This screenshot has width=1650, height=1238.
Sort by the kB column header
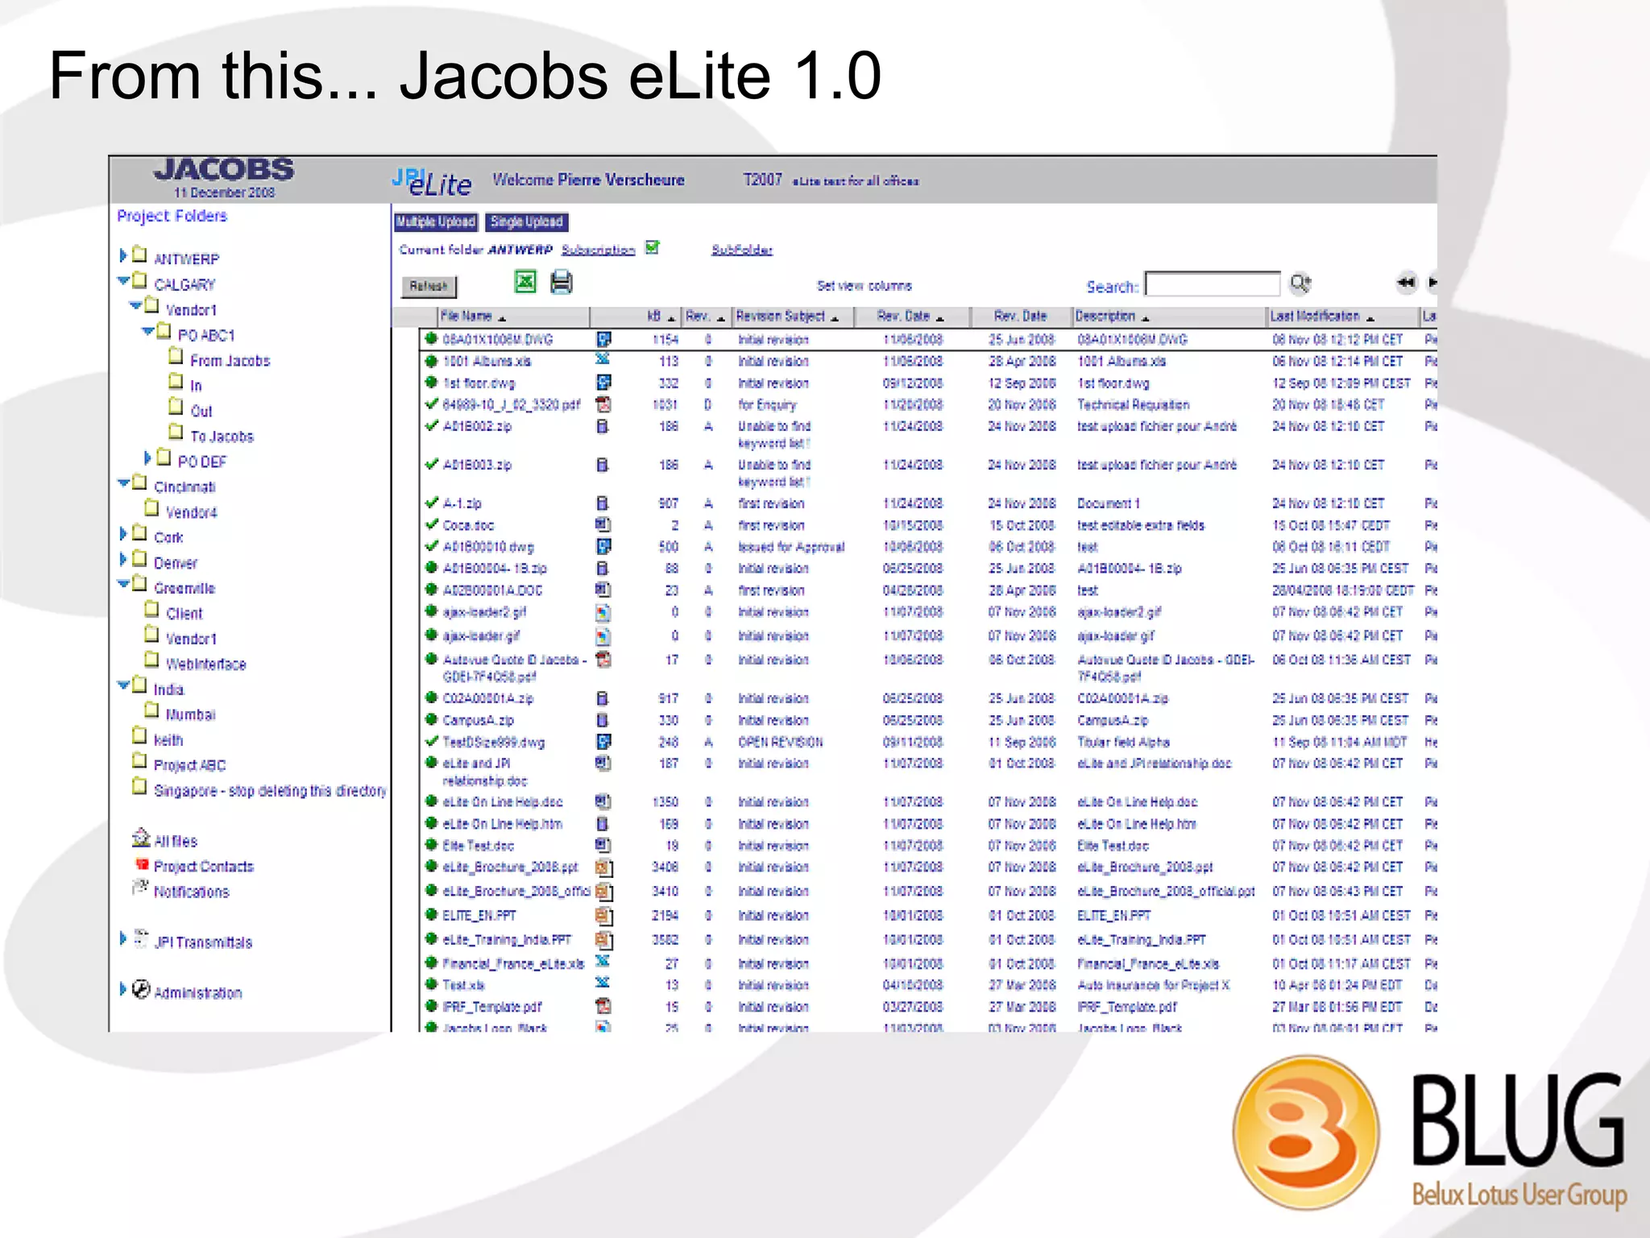click(636, 317)
